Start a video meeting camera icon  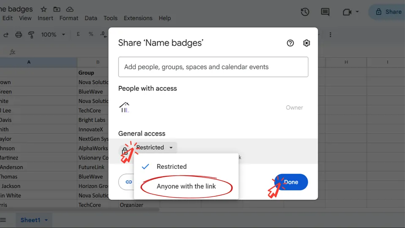click(347, 12)
